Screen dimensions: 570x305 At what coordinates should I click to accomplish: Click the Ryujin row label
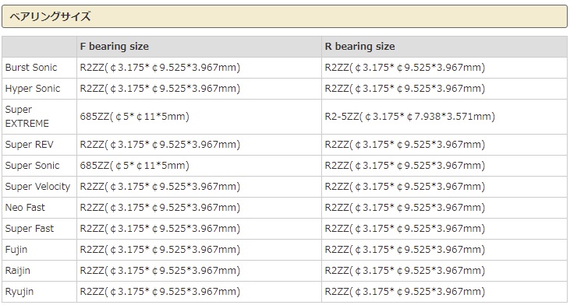tap(19, 292)
